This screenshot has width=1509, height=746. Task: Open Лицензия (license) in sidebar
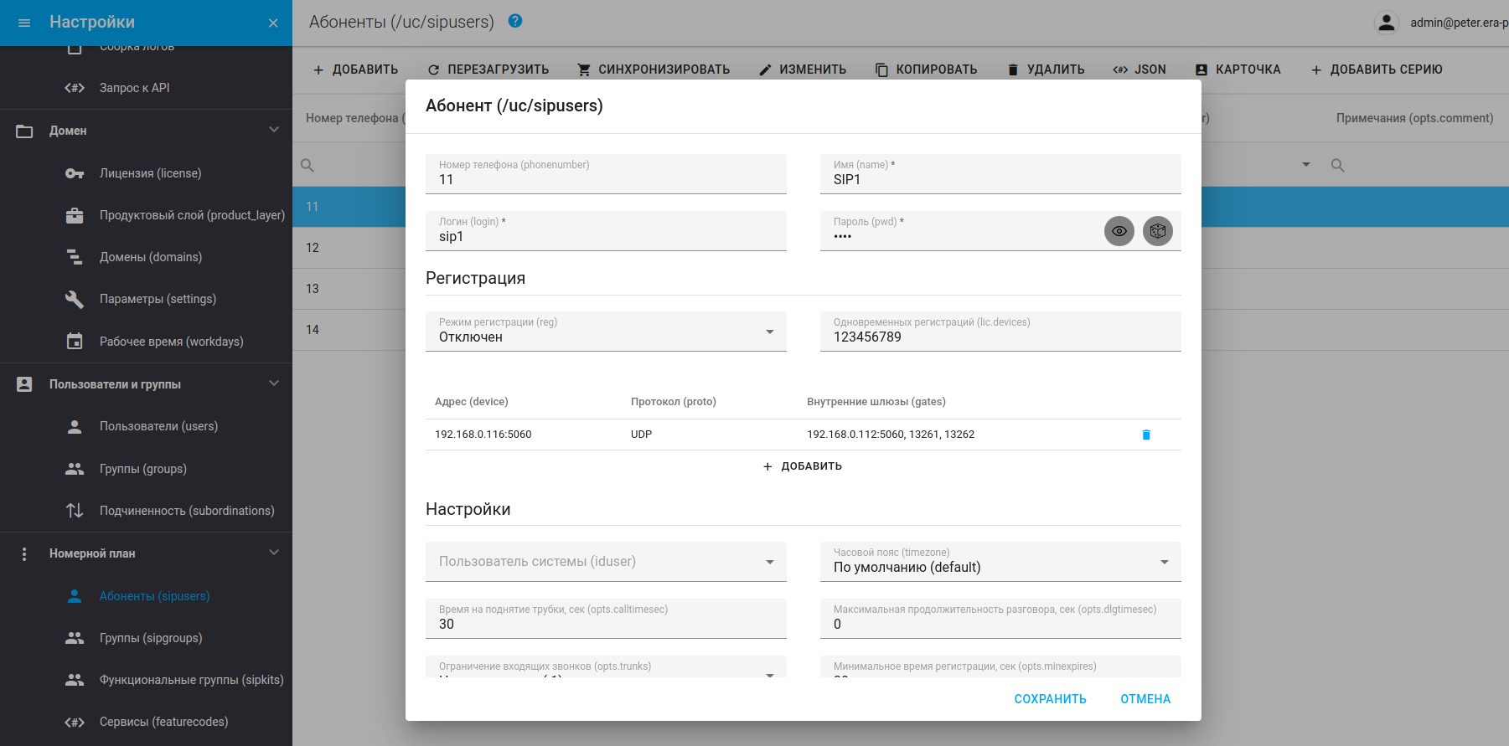(150, 173)
